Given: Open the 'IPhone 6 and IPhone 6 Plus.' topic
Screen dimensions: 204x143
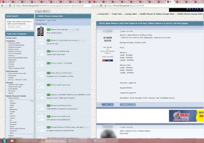Looking at the screenshot, I should pos(61,105).
